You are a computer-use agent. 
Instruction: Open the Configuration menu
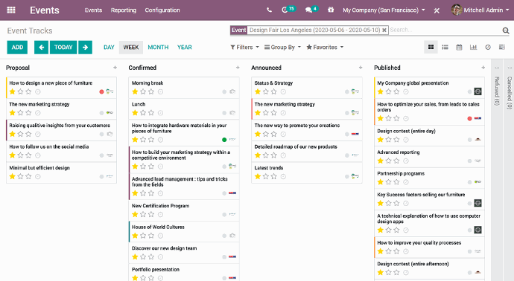(162, 10)
